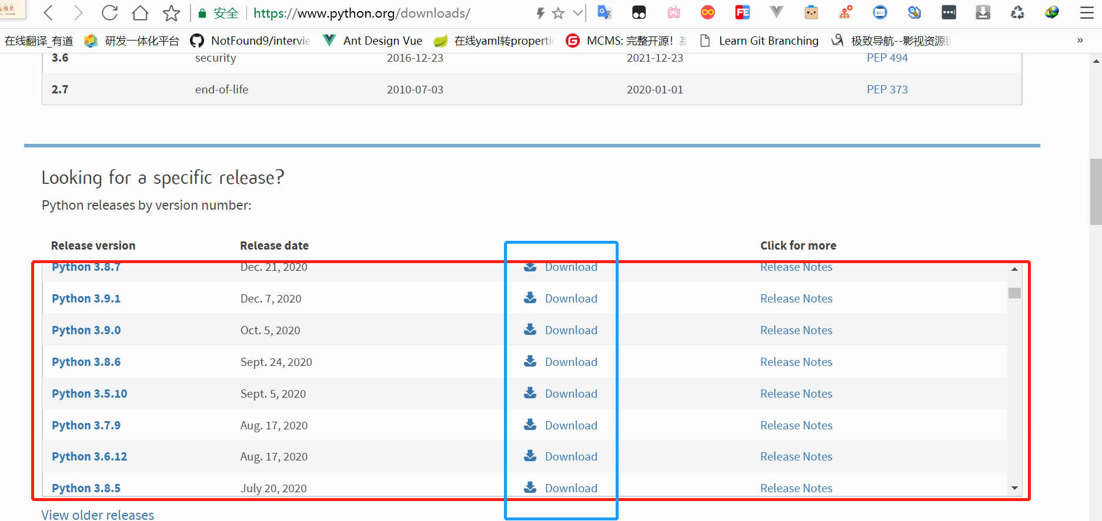The height and width of the screenshot is (521, 1102).
Task: Open the 在线翻译_有道 bookmark
Action: [x=39, y=41]
